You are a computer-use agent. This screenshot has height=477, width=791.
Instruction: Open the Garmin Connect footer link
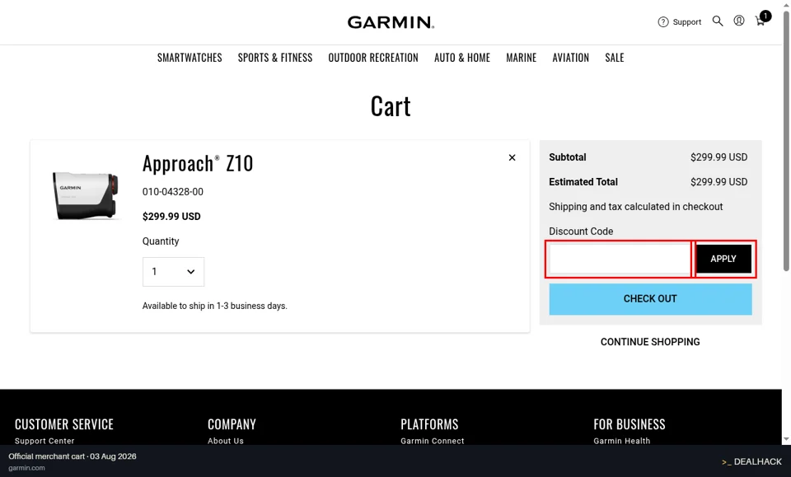[x=433, y=441]
